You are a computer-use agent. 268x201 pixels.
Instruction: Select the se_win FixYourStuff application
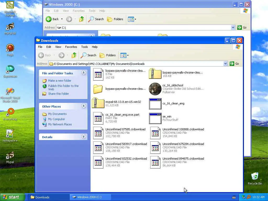tap(164, 118)
